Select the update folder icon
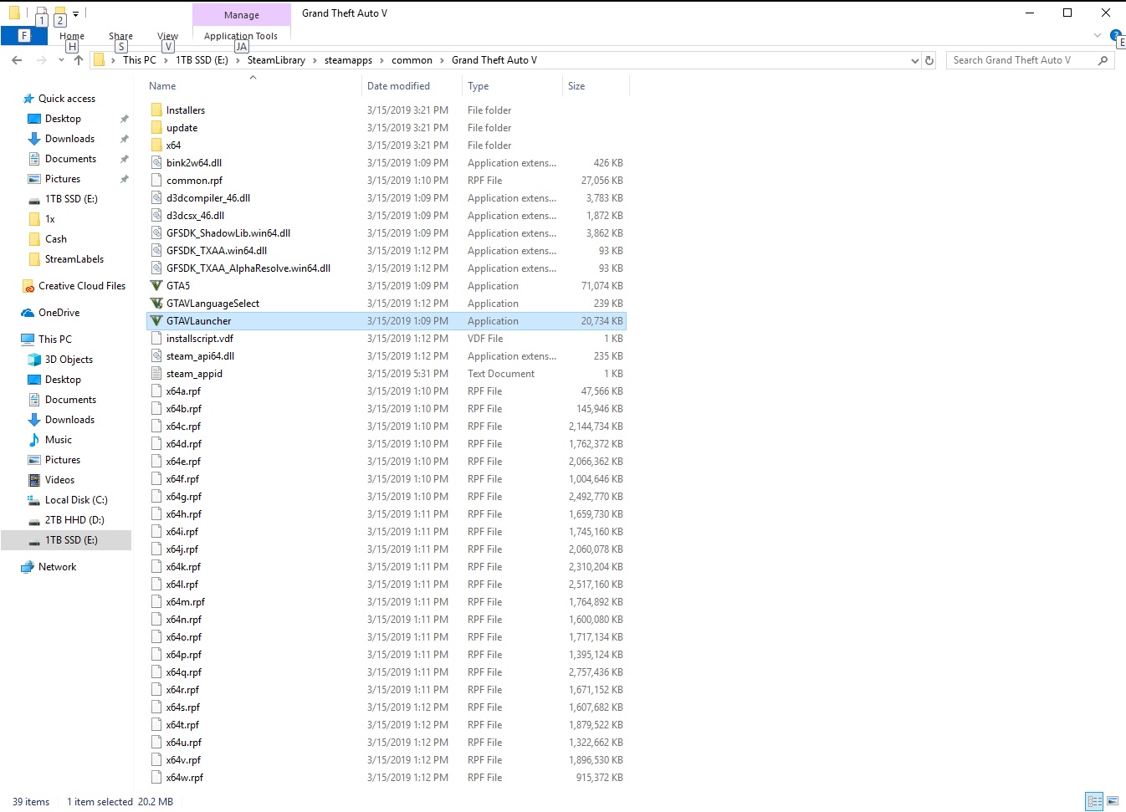The width and height of the screenshot is (1126, 812). 156,128
